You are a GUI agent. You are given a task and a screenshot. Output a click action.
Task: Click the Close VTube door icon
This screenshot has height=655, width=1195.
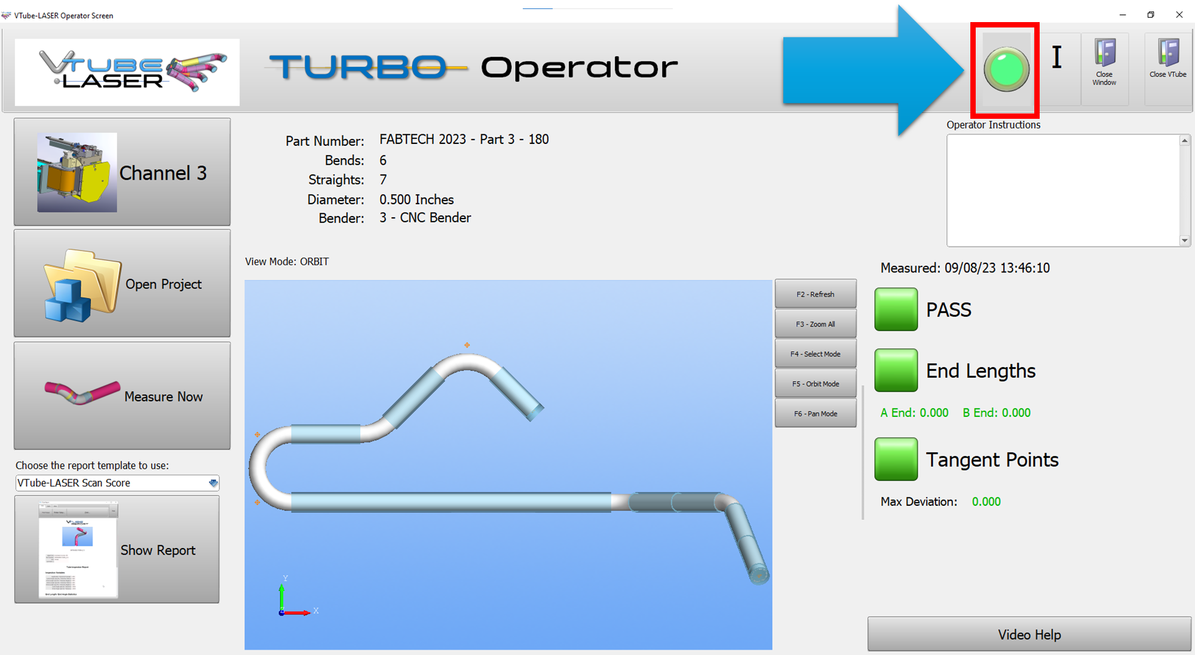tap(1168, 54)
